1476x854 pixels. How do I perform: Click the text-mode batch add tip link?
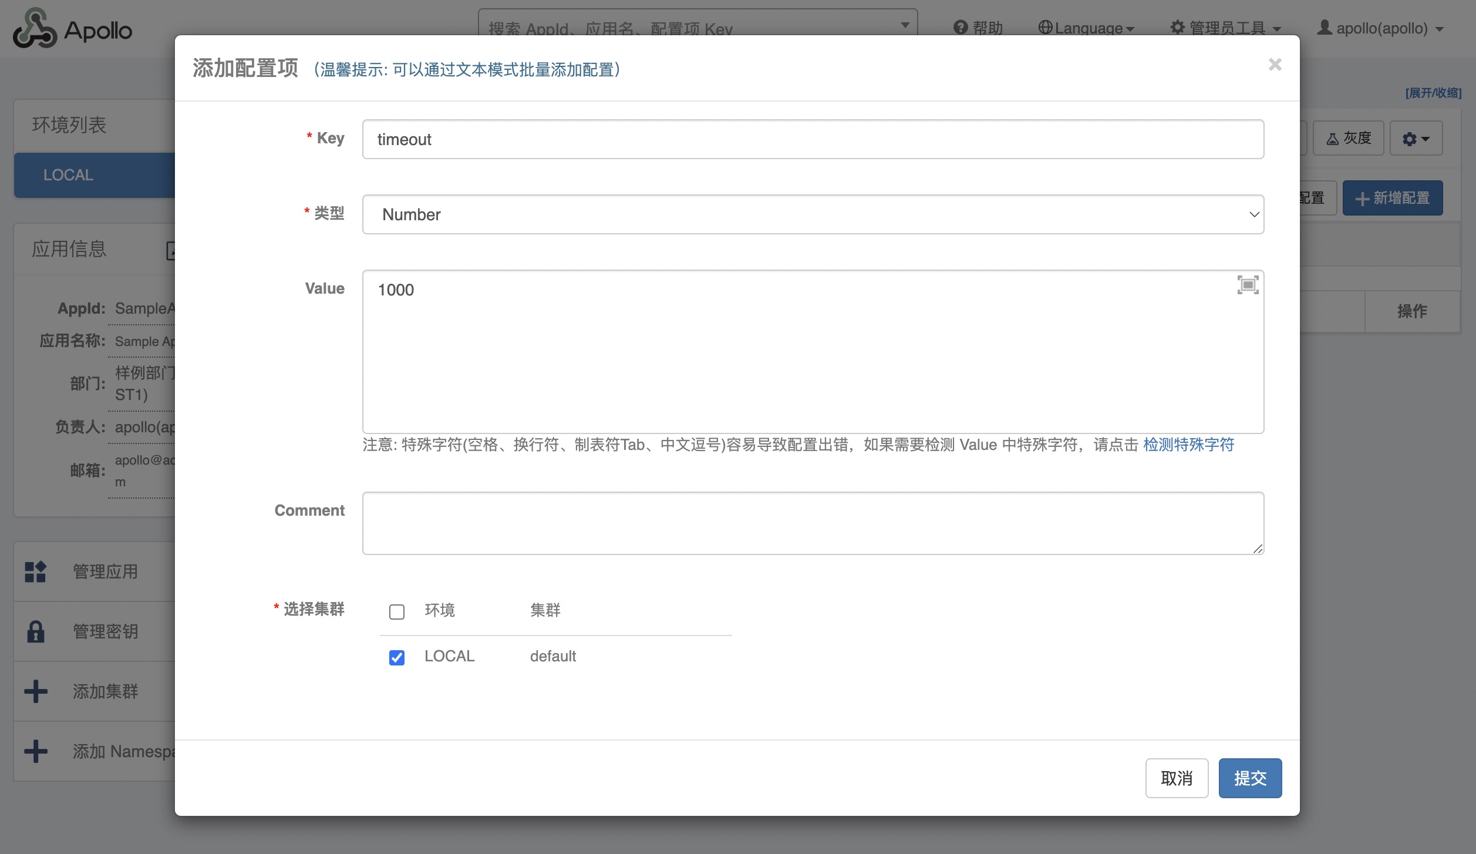point(467,70)
